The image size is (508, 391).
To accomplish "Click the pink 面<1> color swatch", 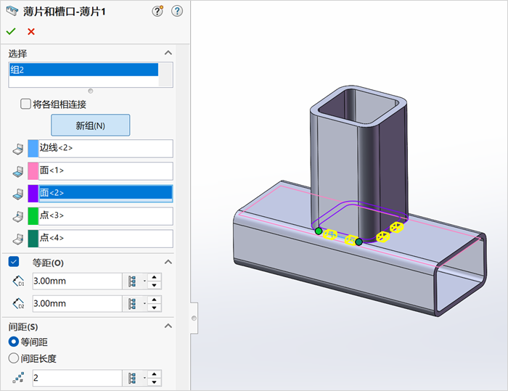I will [33, 171].
